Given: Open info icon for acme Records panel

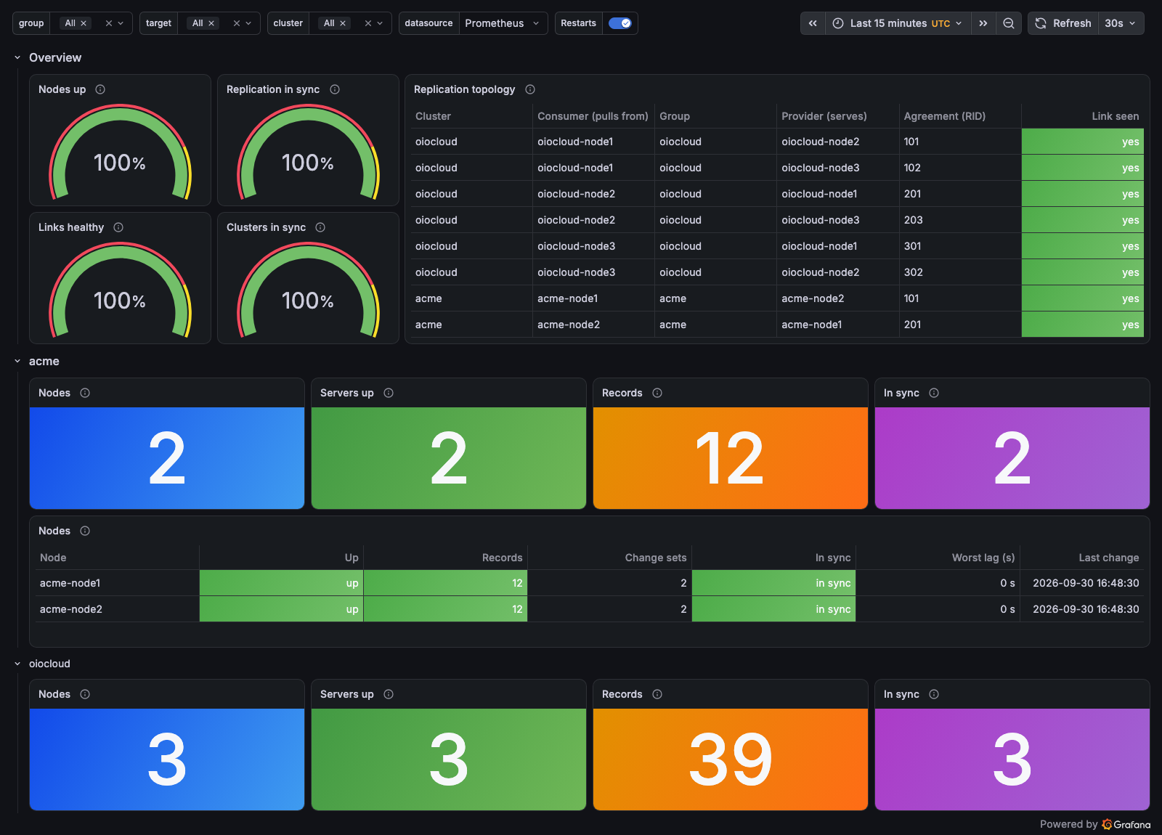Looking at the screenshot, I should tap(657, 393).
